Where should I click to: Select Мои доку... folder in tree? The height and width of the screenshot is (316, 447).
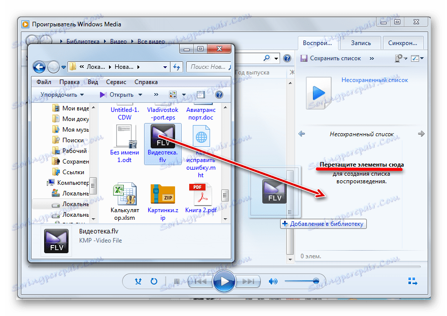71,119
